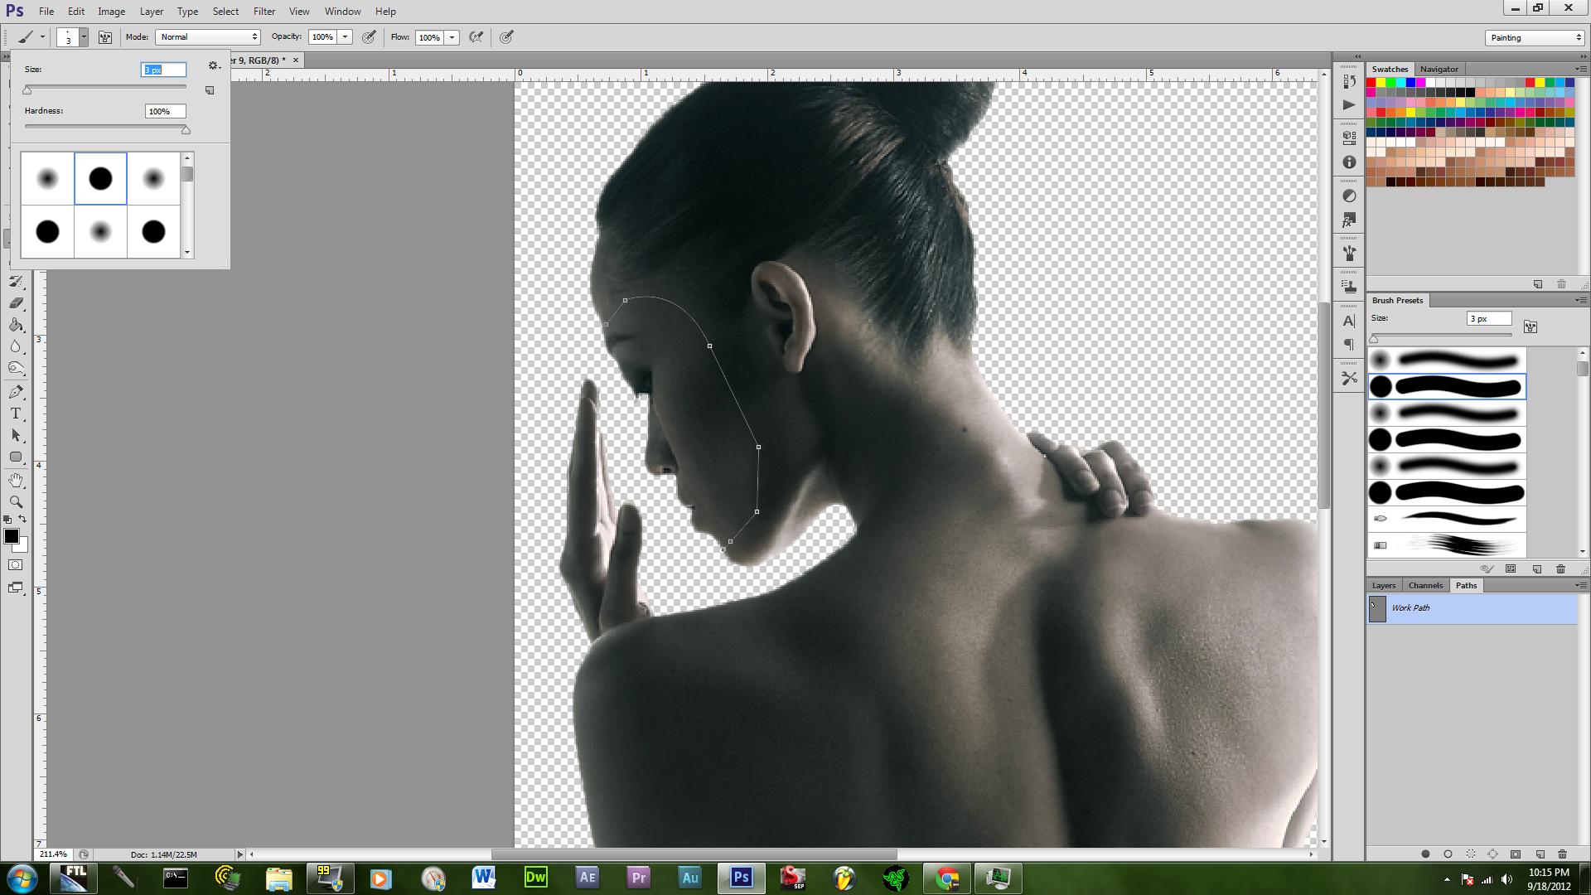The width and height of the screenshot is (1591, 895).
Task: Select the Zoom magnifier tool
Action: point(16,501)
